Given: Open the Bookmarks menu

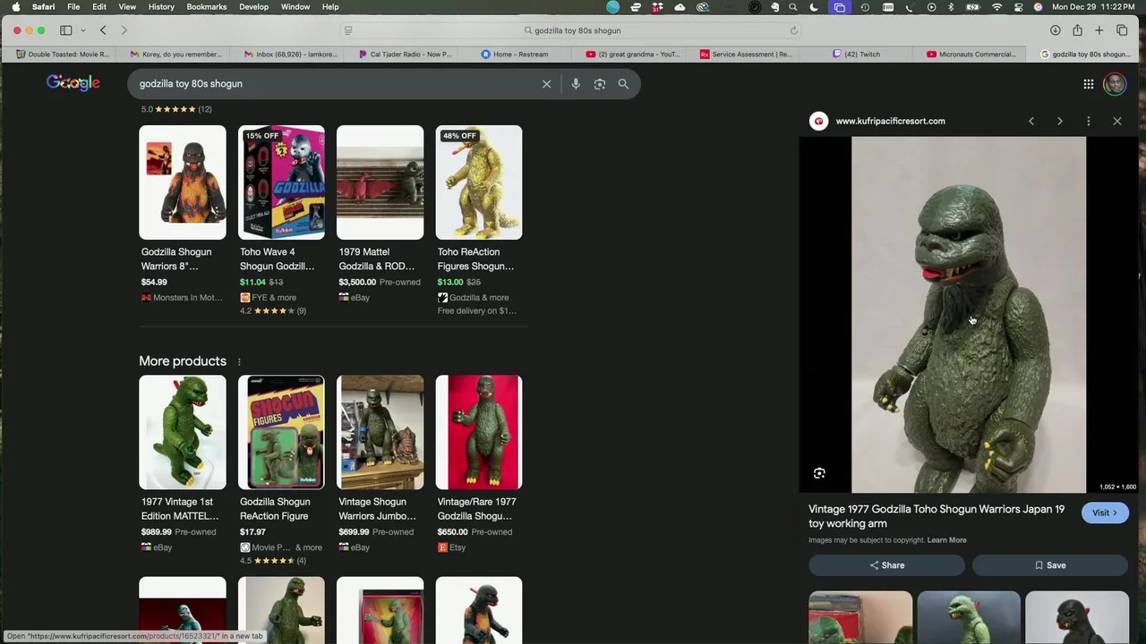Looking at the screenshot, I should tap(207, 7).
